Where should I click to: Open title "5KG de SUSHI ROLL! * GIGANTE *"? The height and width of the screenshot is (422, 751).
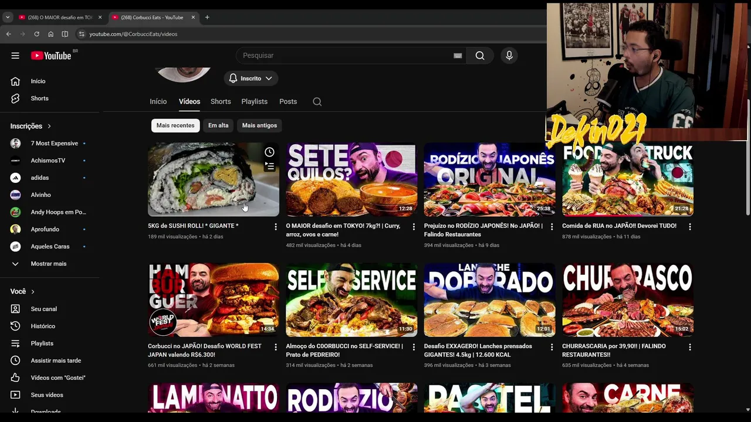coord(193,226)
